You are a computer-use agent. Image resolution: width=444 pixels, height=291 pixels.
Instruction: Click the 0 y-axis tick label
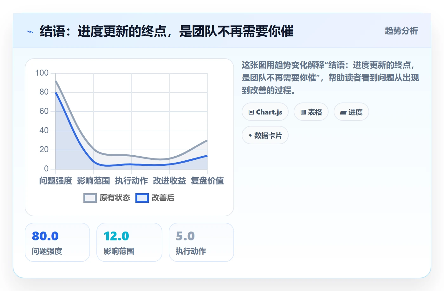[46, 169]
